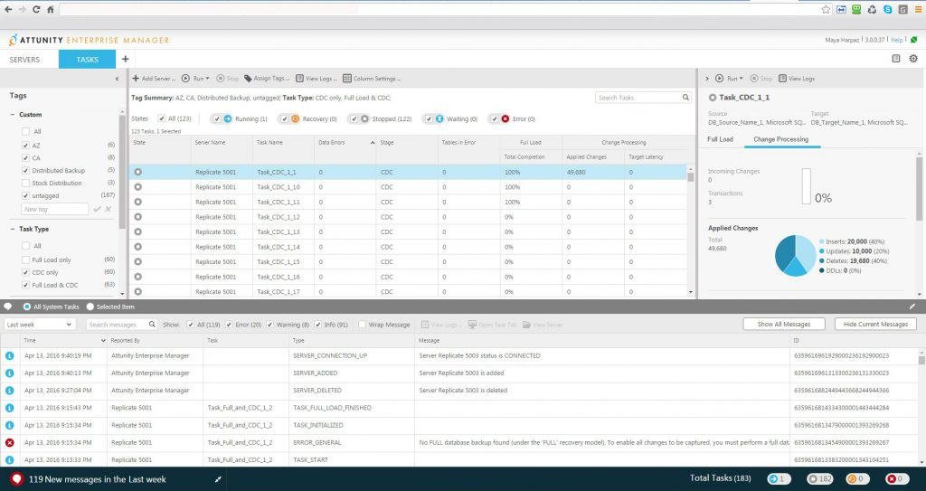Viewport: 926px width, 491px height.
Task: Click the error tasks counter in status bar
Action: [x=898, y=478]
